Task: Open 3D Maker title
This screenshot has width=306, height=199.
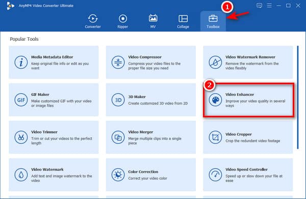Action: 137,96
